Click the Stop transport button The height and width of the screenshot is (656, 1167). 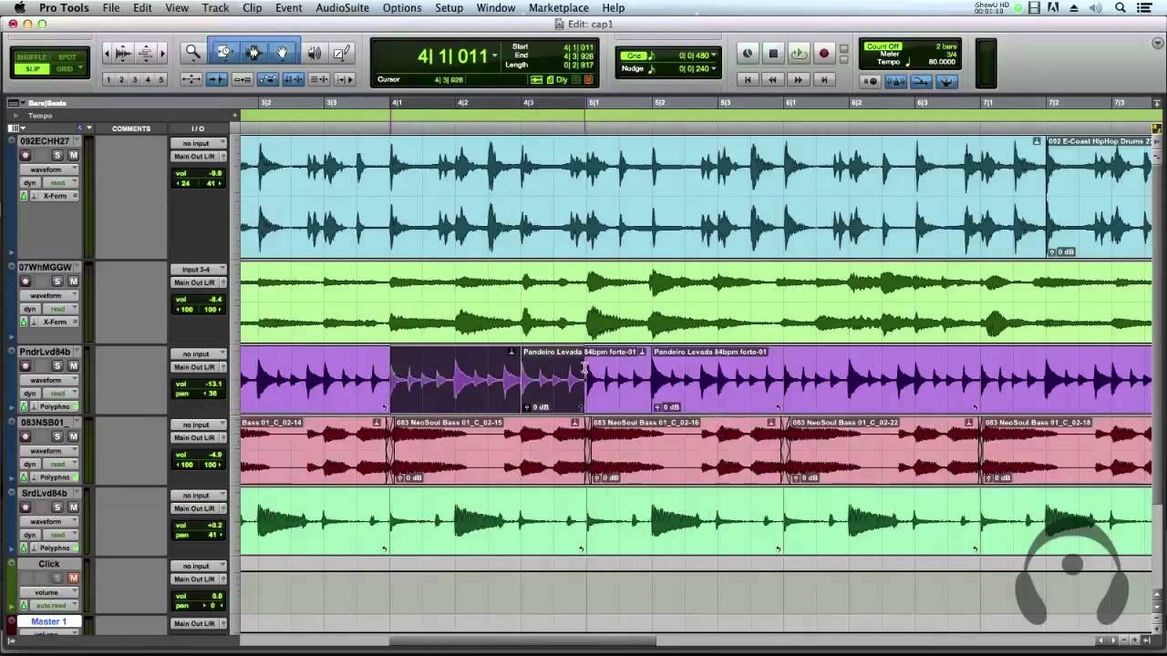pyautogui.click(x=773, y=54)
